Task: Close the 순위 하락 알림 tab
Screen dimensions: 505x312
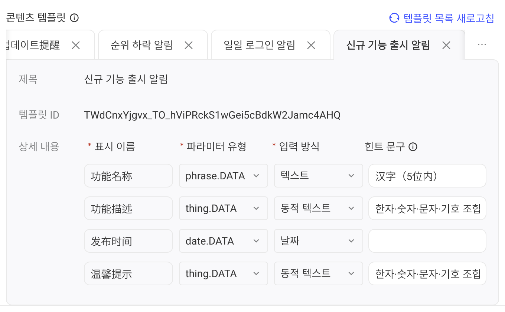Action: pos(189,45)
